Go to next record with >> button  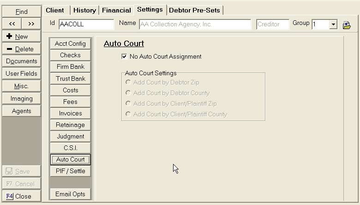31,24
